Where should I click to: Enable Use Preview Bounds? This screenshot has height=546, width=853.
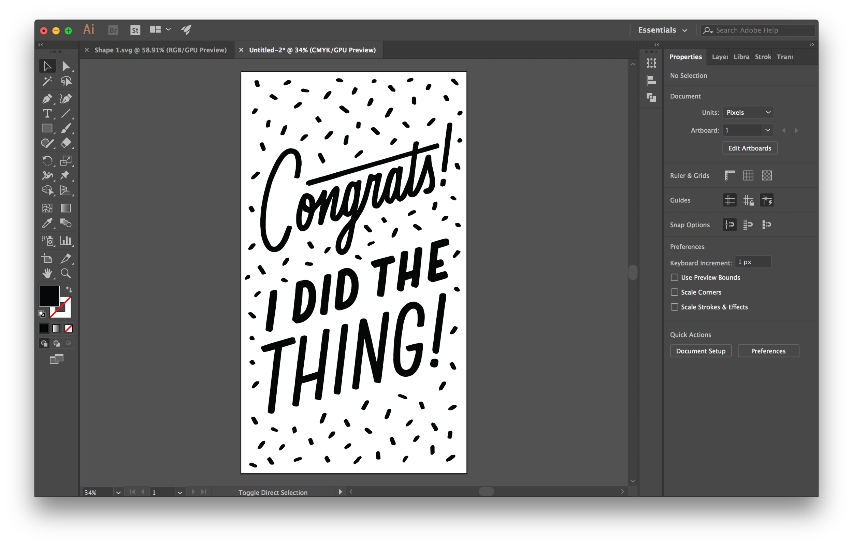[675, 277]
